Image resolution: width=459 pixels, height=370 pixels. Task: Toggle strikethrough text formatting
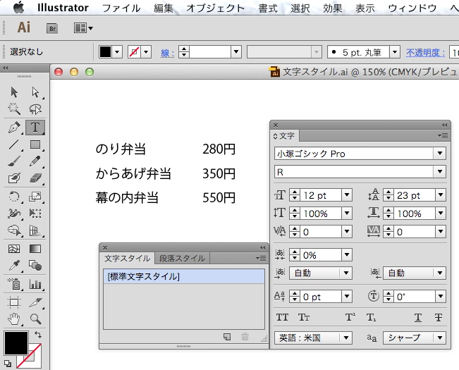(438, 318)
